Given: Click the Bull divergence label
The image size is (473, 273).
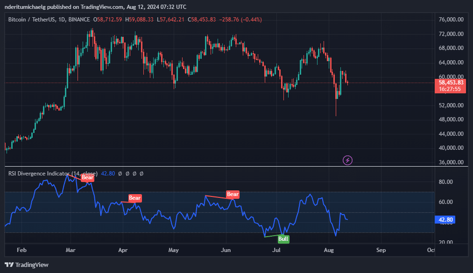Looking at the screenshot, I should coord(283,239).
